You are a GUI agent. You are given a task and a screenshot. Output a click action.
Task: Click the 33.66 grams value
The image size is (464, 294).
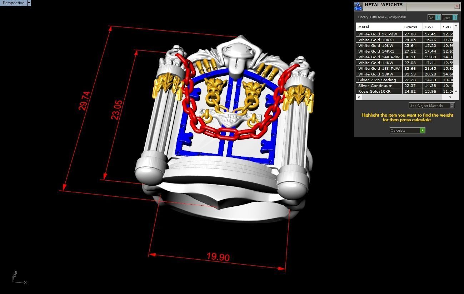[x=410, y=68]
